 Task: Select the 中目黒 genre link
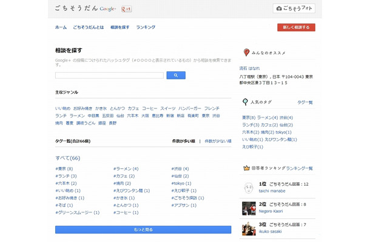pos(93,116)
